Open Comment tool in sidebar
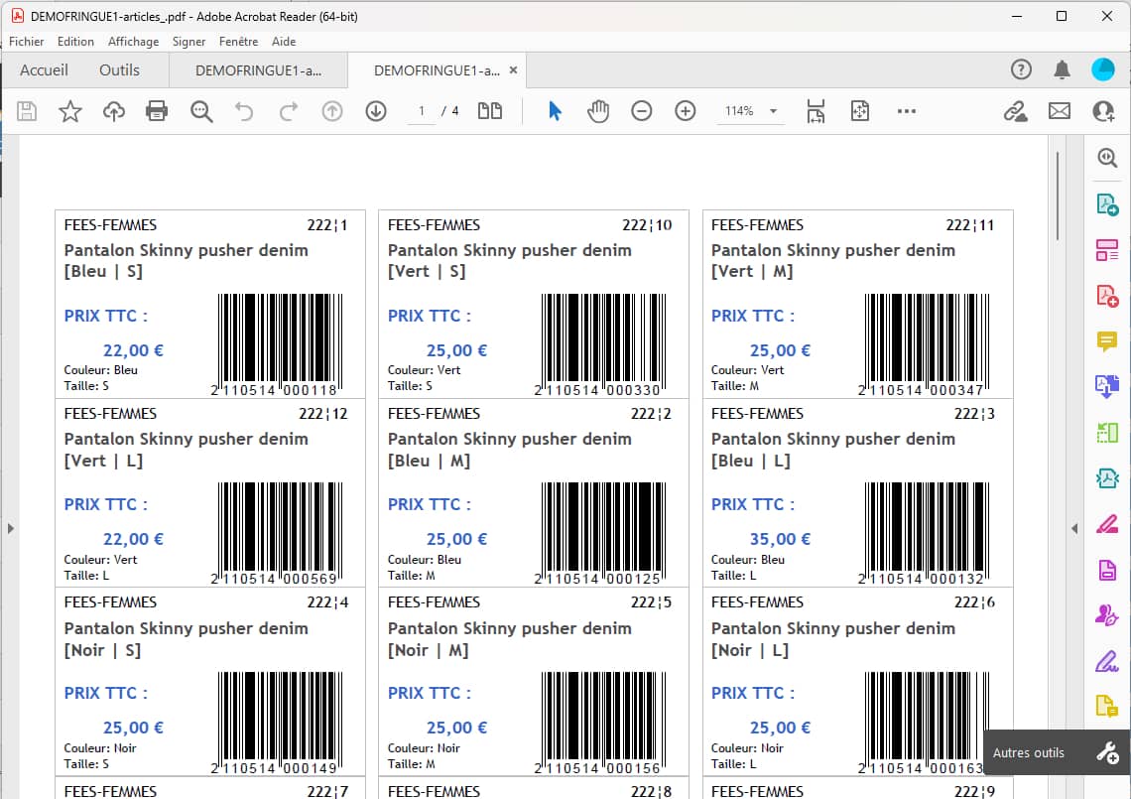The image size is (1131, 799). pyautogui.click(x=1107, y=340)
